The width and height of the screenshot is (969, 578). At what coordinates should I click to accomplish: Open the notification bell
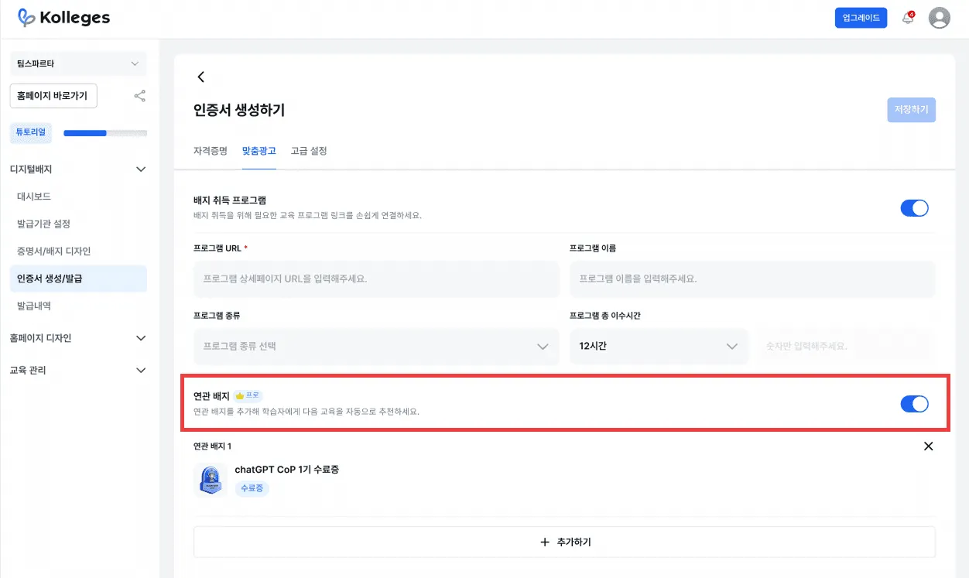click(908, 18)
